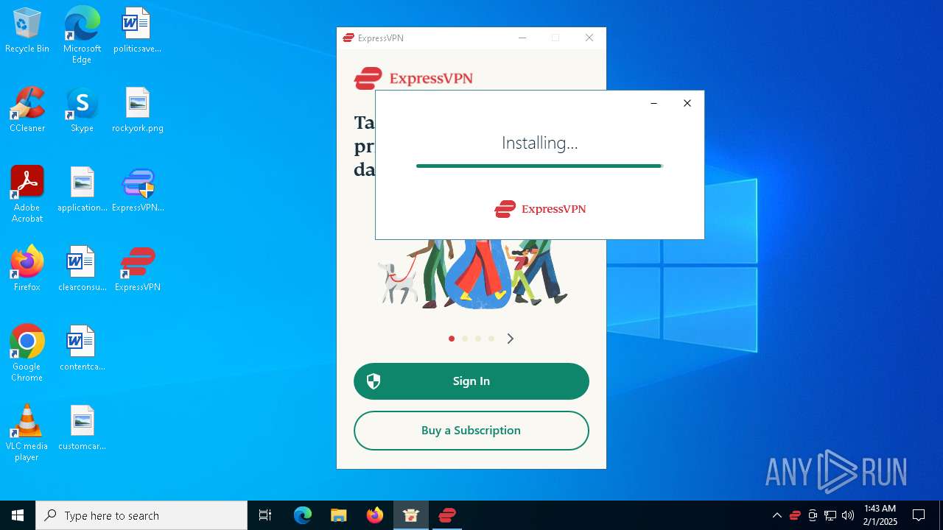Select the application image file icon
Image resolution: width=943 pixels, height=530 pixels.
pyautogui.click(x=82, y=189)
